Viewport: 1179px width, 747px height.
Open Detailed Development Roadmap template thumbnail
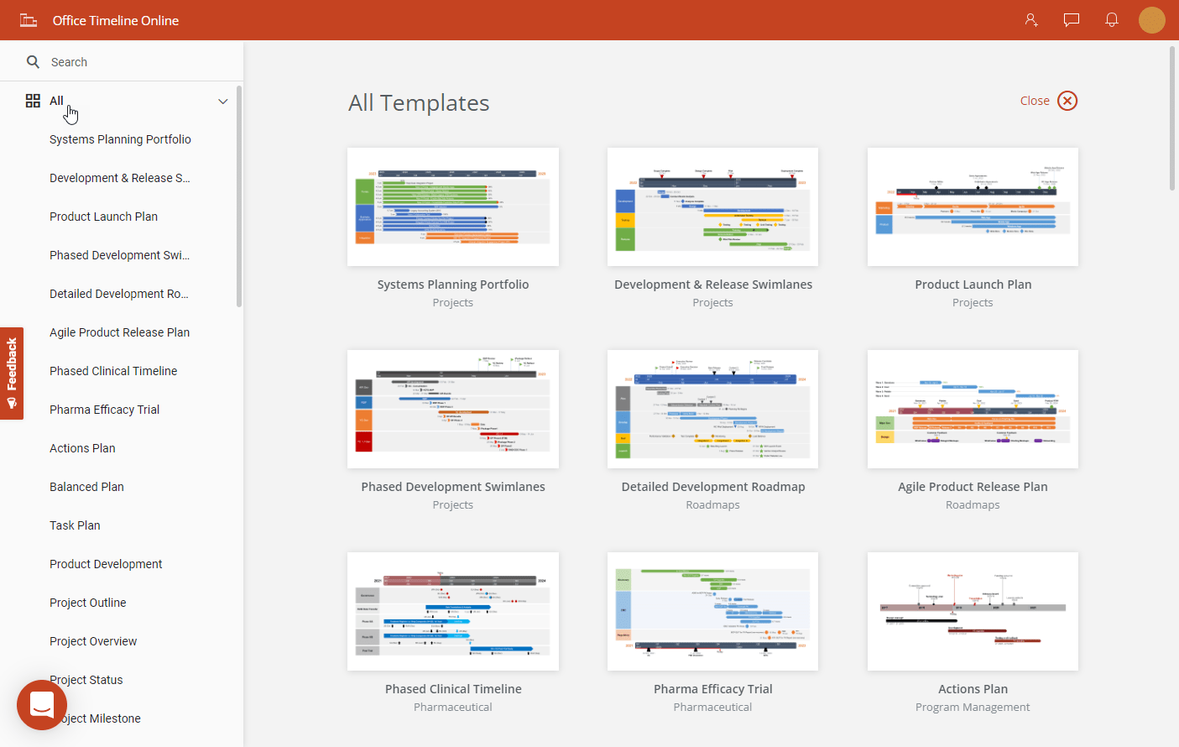[713, 410]
